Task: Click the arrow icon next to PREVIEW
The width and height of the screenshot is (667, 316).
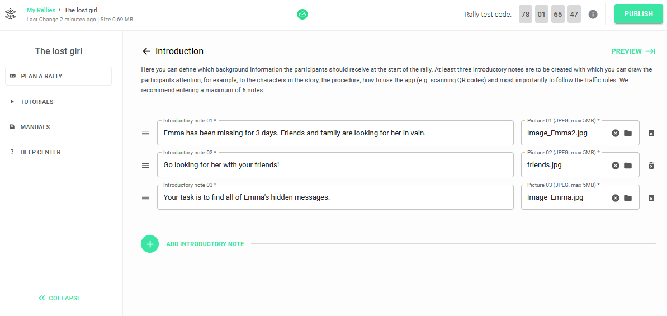Action: point(650,51)
